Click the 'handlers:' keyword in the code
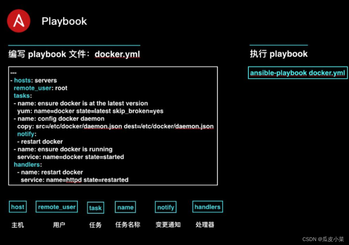The width and height of the screenshot is (349, 245). tap(28, 165)
